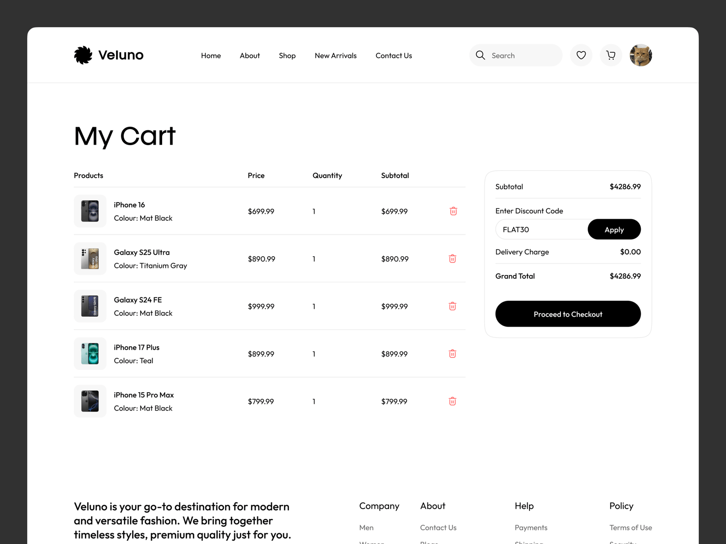Click the $890.99 price cell
The width and height of the screenshot is (726, 544).
[x=261, y=259]
